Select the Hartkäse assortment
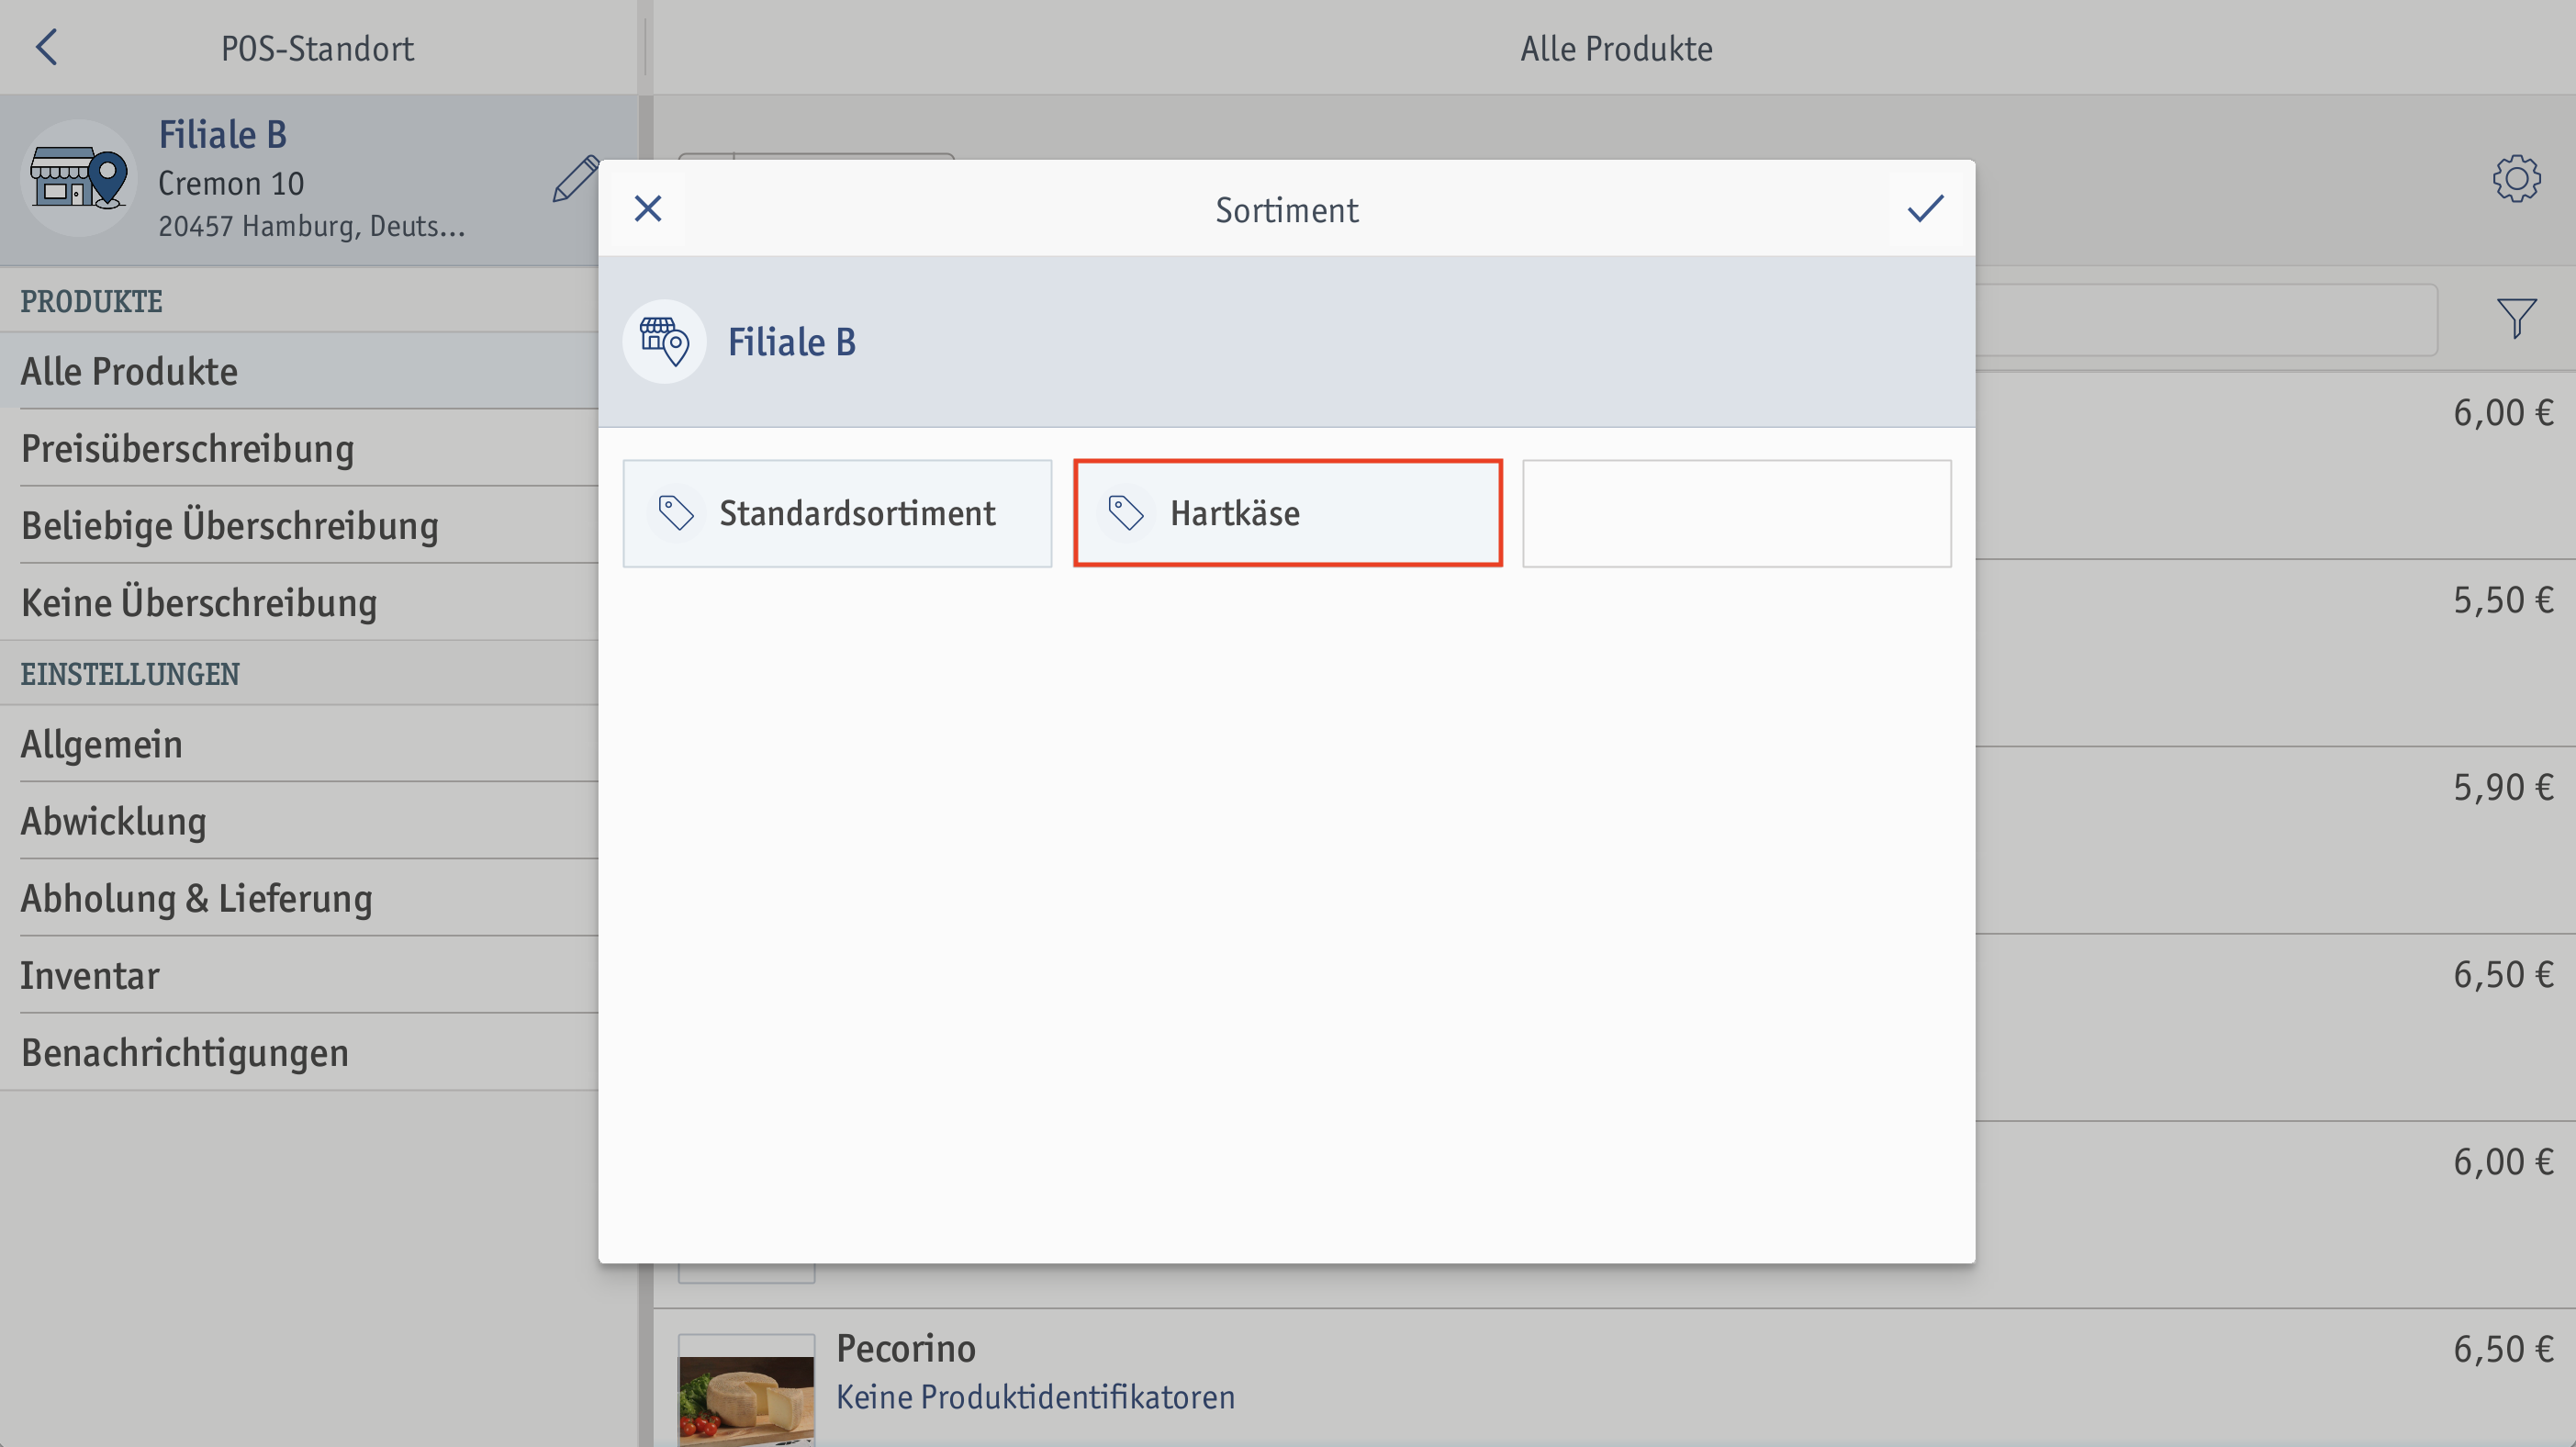Viewport: 2576px width, 1447px height. 1288,513
